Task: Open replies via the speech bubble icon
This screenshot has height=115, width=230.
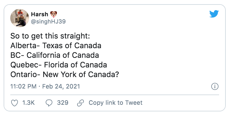Action: [x=49, y=103]
